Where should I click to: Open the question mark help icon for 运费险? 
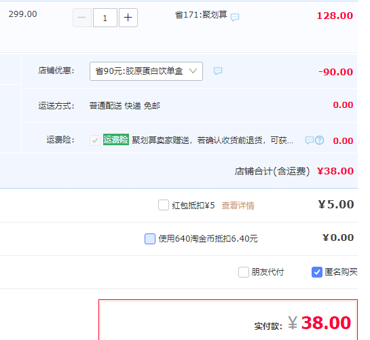319,140
